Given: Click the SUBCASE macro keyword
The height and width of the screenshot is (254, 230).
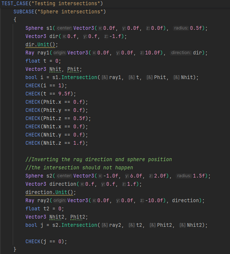Looking at the screenshot, I should pyautogui.click(x=24, y=12).
